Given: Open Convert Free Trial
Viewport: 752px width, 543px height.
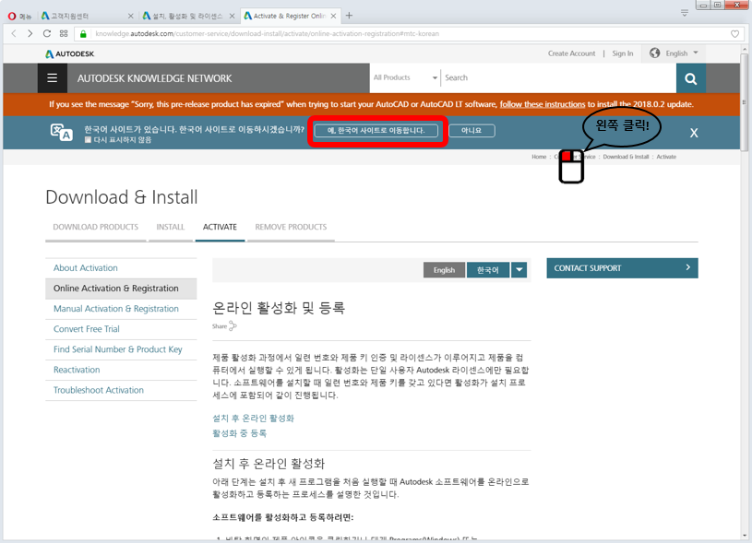Looking at the screenshot, I should click(x=87, y=329).
